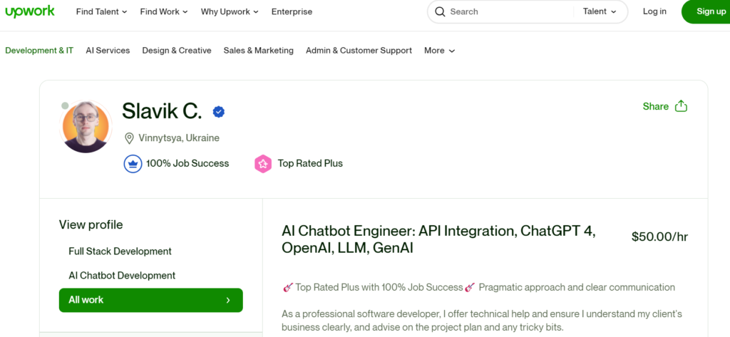
Task: Open the Talent search filter dropdown
Action: point(600,12)
